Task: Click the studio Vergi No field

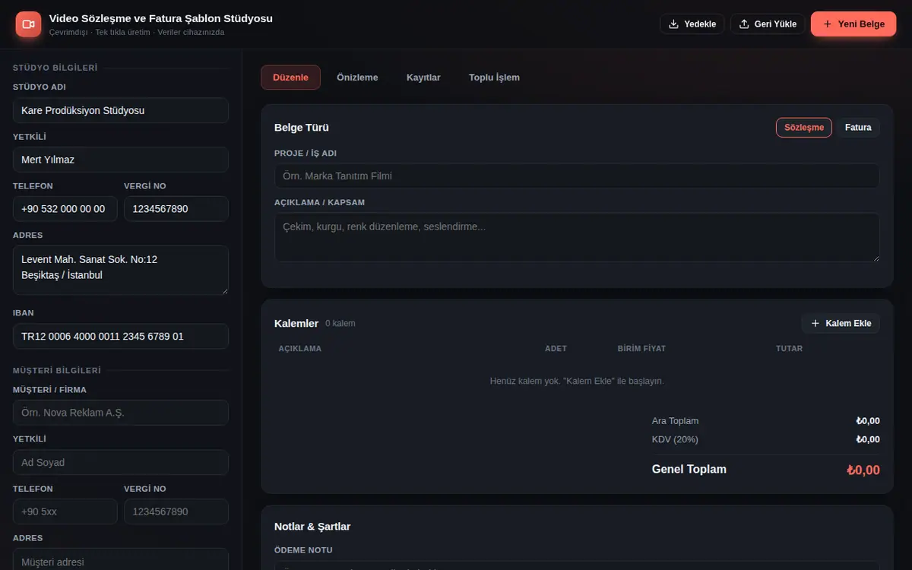Action: 176,209
